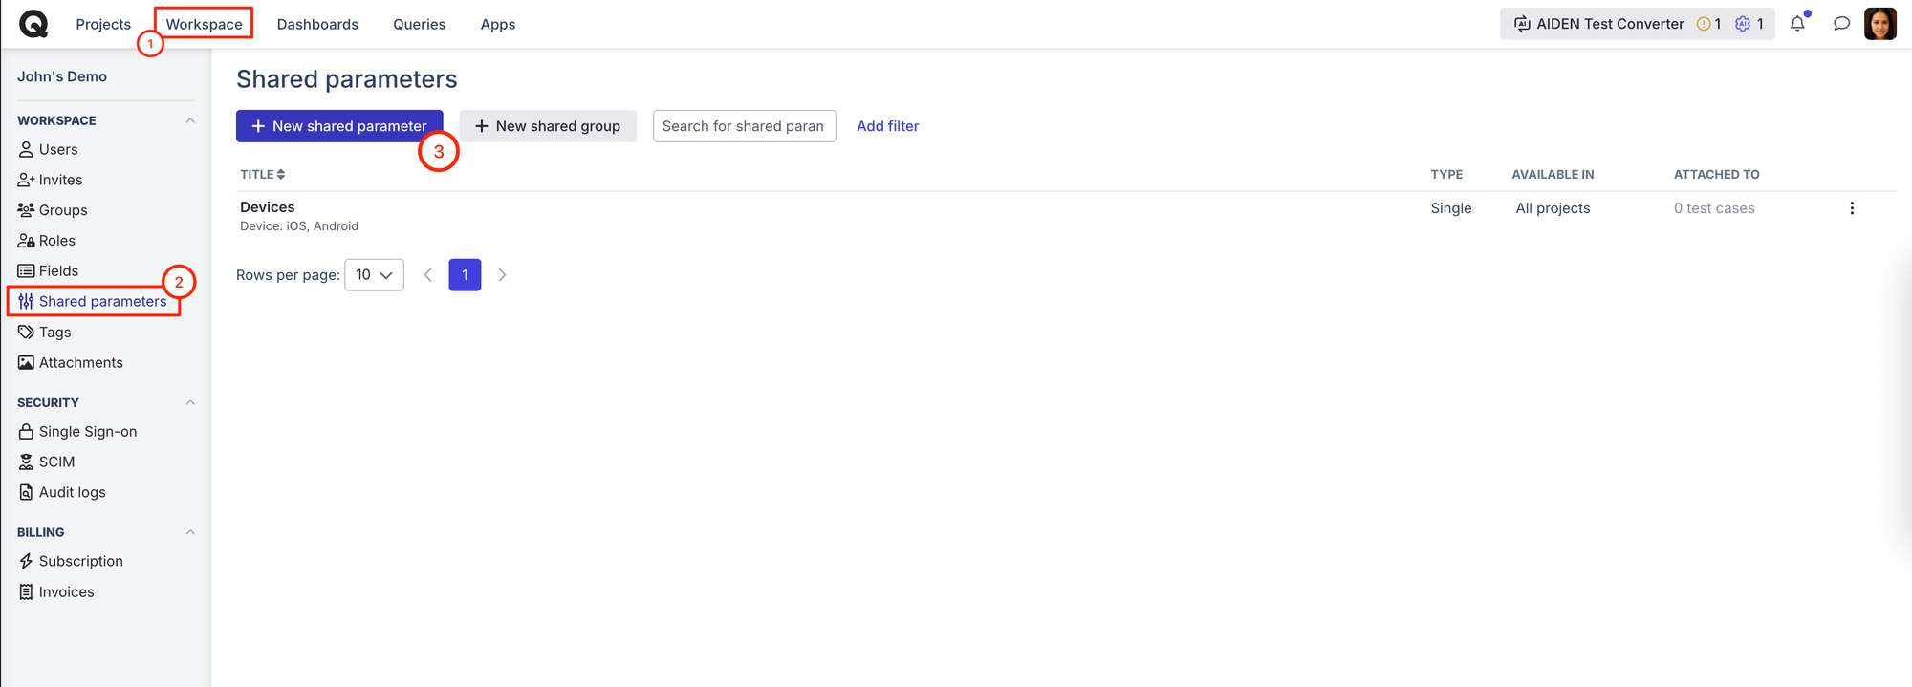Click the Qase logo icon
The width and height of the screenshot is (1912, 687).
click(33, 24)
